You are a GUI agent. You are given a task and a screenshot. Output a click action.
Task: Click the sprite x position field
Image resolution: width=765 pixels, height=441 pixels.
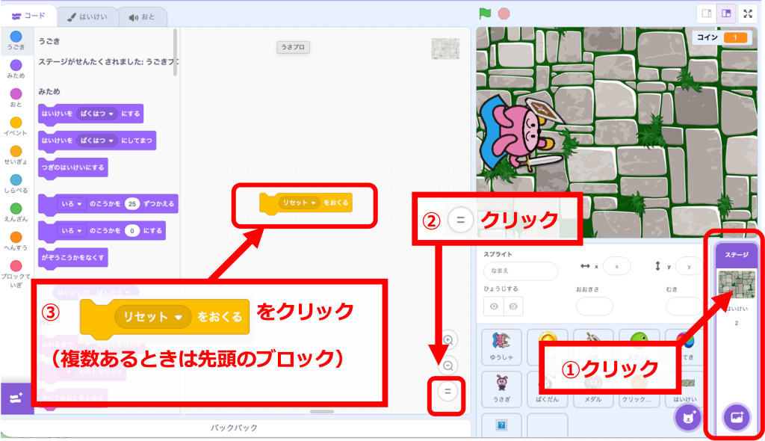point(616,267)
